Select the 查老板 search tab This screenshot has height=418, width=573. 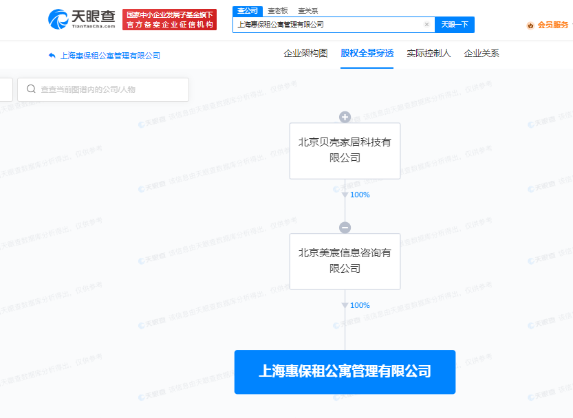tap(278, 11)
